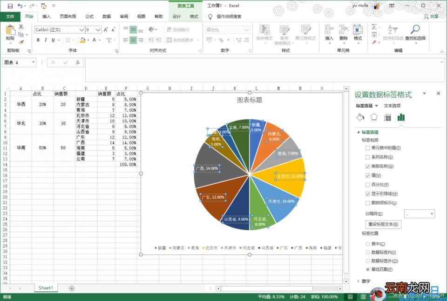The height and width of the screenshot is (301, 447).
Task: Click the Format Painter brush icon
Action: (x=21, y=42)
